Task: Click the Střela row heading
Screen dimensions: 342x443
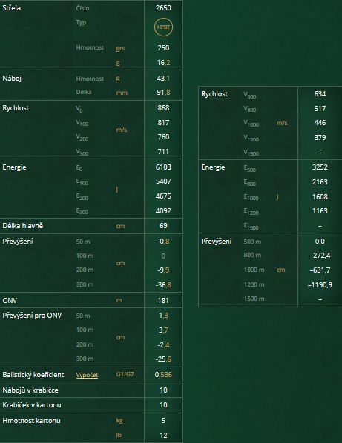Action: point(11,8)
